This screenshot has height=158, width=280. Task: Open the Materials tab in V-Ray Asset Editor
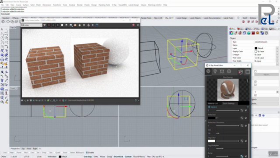(208, 71)
